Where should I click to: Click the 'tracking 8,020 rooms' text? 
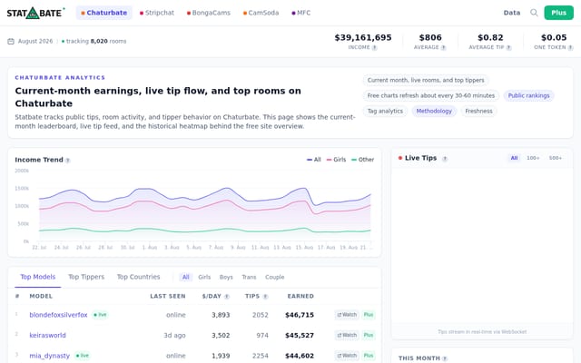pyautogui.click(x=96, y=41)
